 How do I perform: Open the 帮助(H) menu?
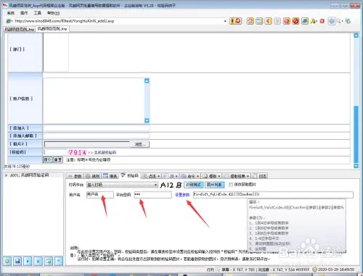[53, 13]
